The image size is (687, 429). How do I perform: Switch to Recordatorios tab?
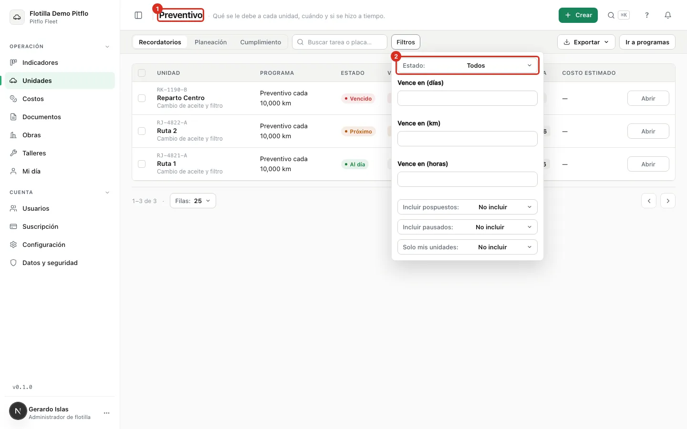pyautogui.click(x=160, y=42)
